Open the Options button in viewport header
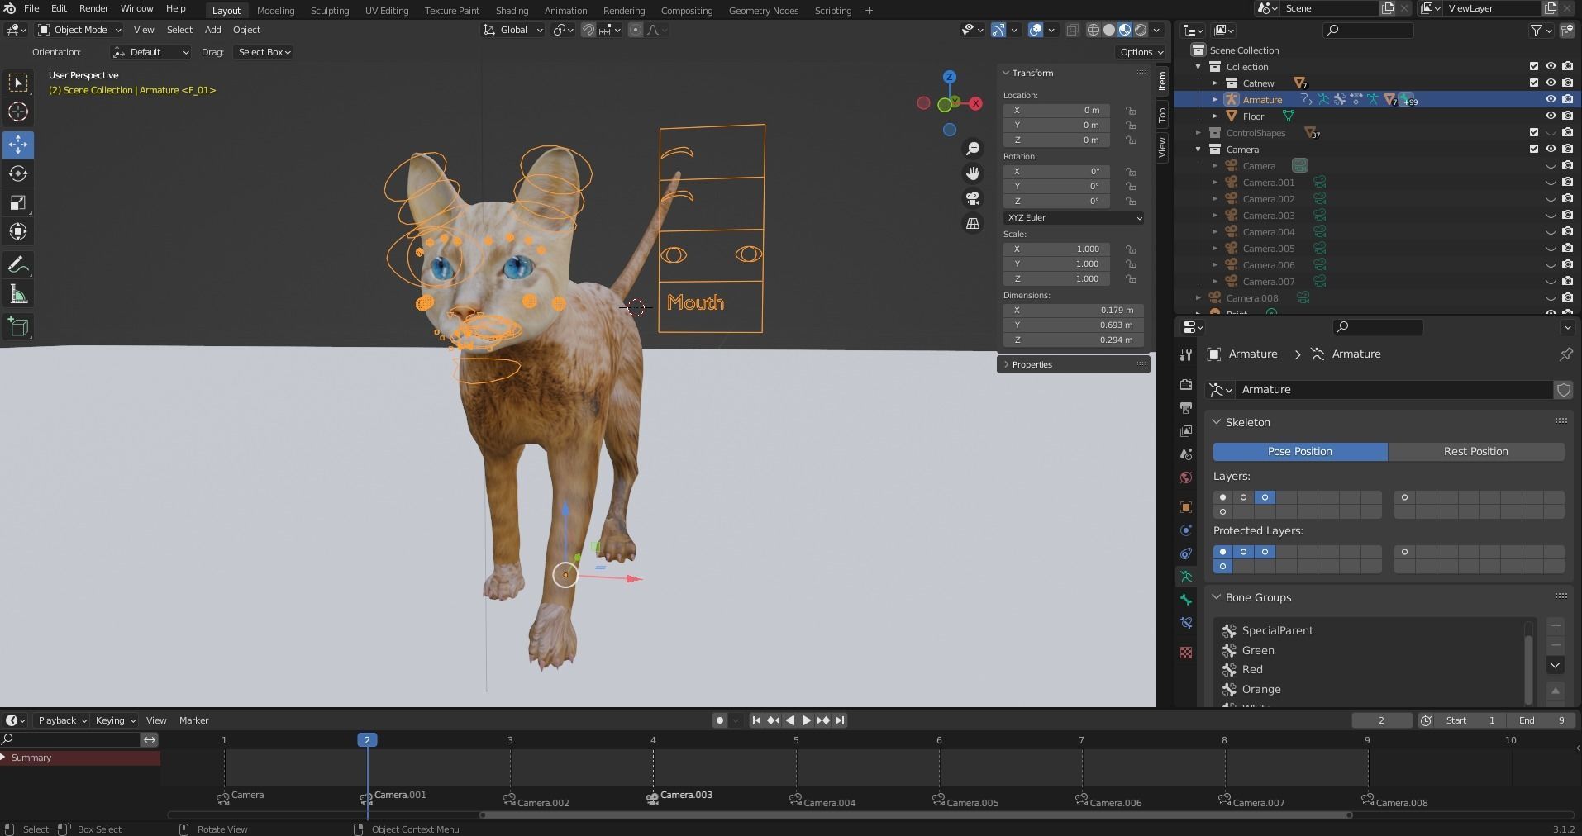This screenshot has height=836, width=1582. pos(1141,52)
